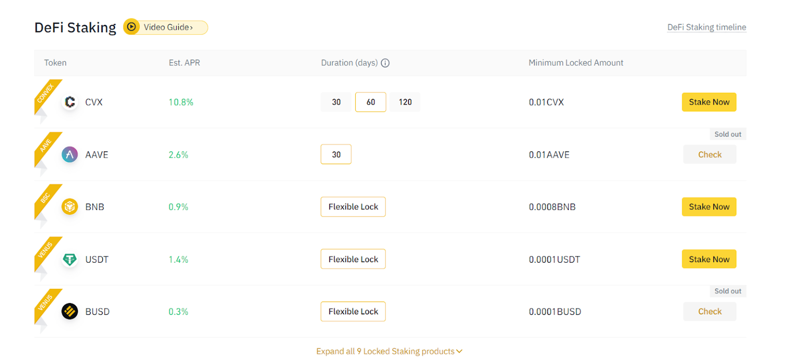Screen dimensions: 789x364
Task: Select the 30-day duration for CVX
Action: [336, 102]
